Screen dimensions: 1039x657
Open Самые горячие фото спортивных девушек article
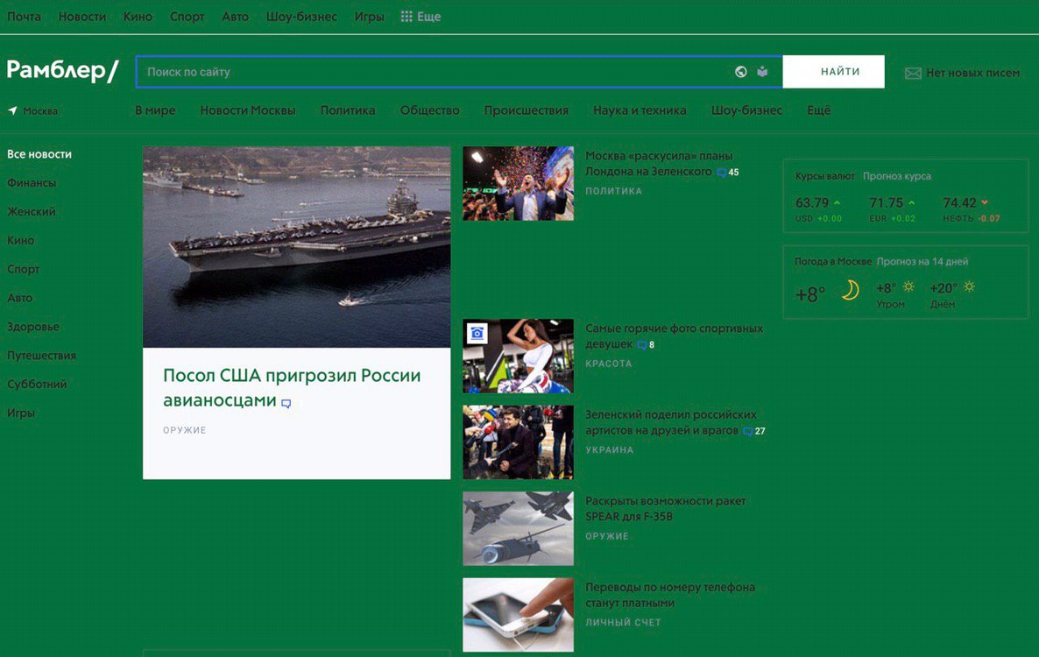(x=674, y=336)
